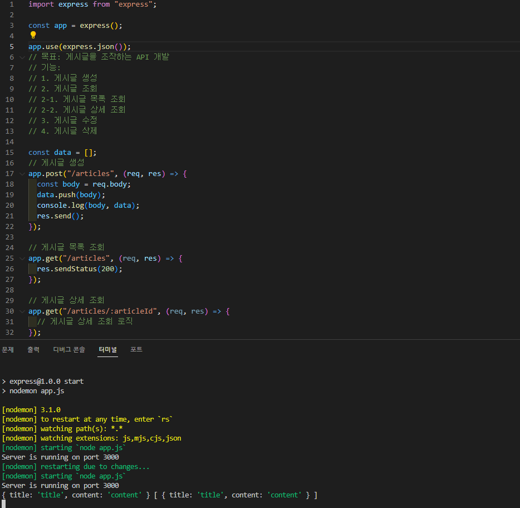Switch to the 문제 panel tab
This screenshot has width=520, height=508.
8,350
